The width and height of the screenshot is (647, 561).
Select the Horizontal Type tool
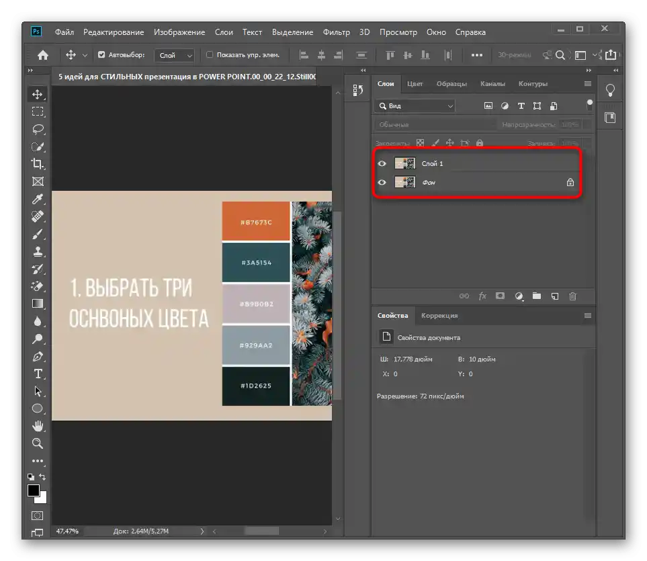pyautogui.click(x=38, y=374)
